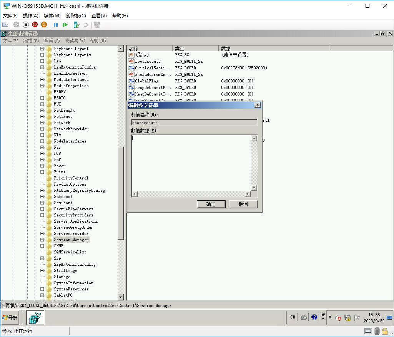The image size is (394, 337).
Task: Click the orange save state icon
Action: [x=44, y=25]
